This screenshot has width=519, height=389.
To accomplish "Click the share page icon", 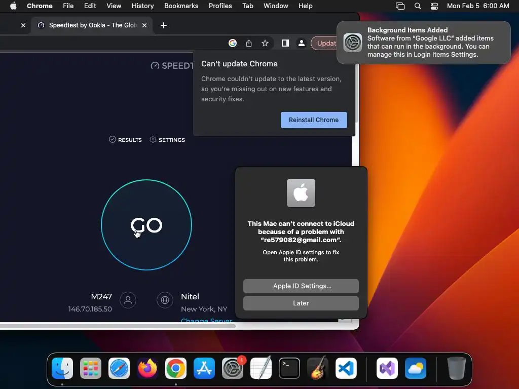I will tap(249, 44).
